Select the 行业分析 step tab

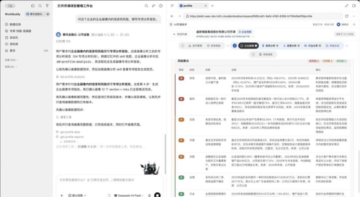[313, 46]
